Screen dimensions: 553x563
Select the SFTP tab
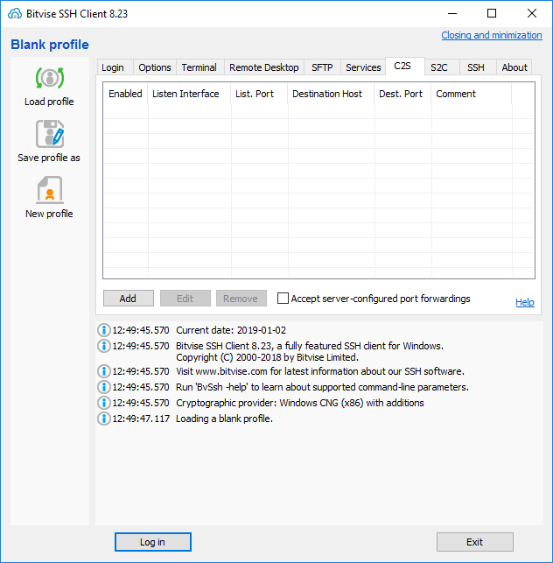322,67
